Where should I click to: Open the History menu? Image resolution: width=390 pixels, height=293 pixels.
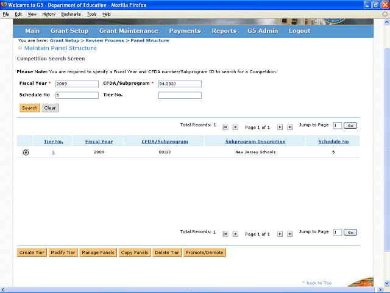(x=49, y=14)
